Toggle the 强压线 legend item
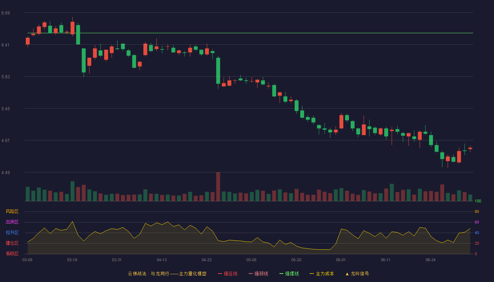The height and width of the screenshot is (282, 494). pyautogui.click(x=228, y=274)
